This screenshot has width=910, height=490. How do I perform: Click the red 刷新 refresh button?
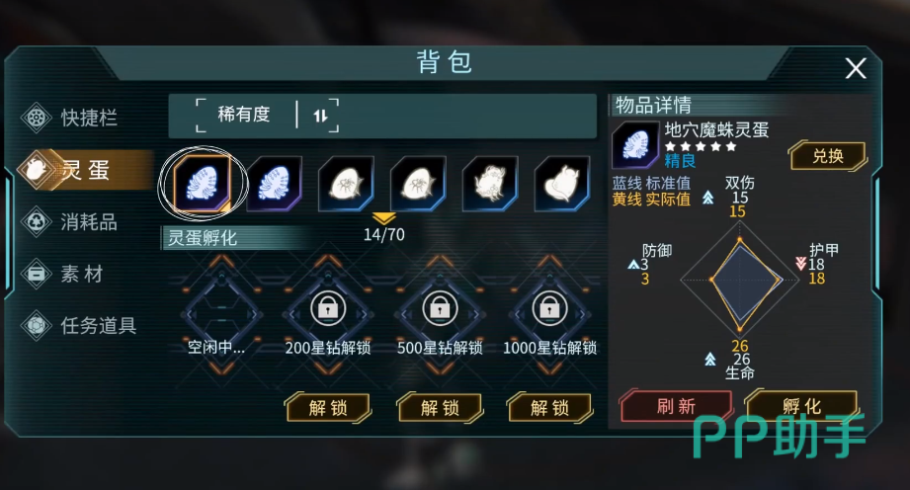click(676, 406)
